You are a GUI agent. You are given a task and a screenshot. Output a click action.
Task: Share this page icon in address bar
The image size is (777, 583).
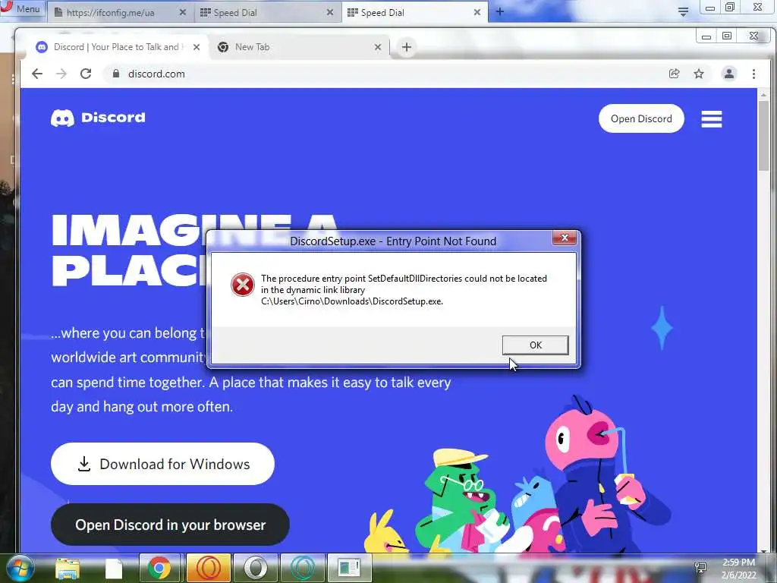674,74
